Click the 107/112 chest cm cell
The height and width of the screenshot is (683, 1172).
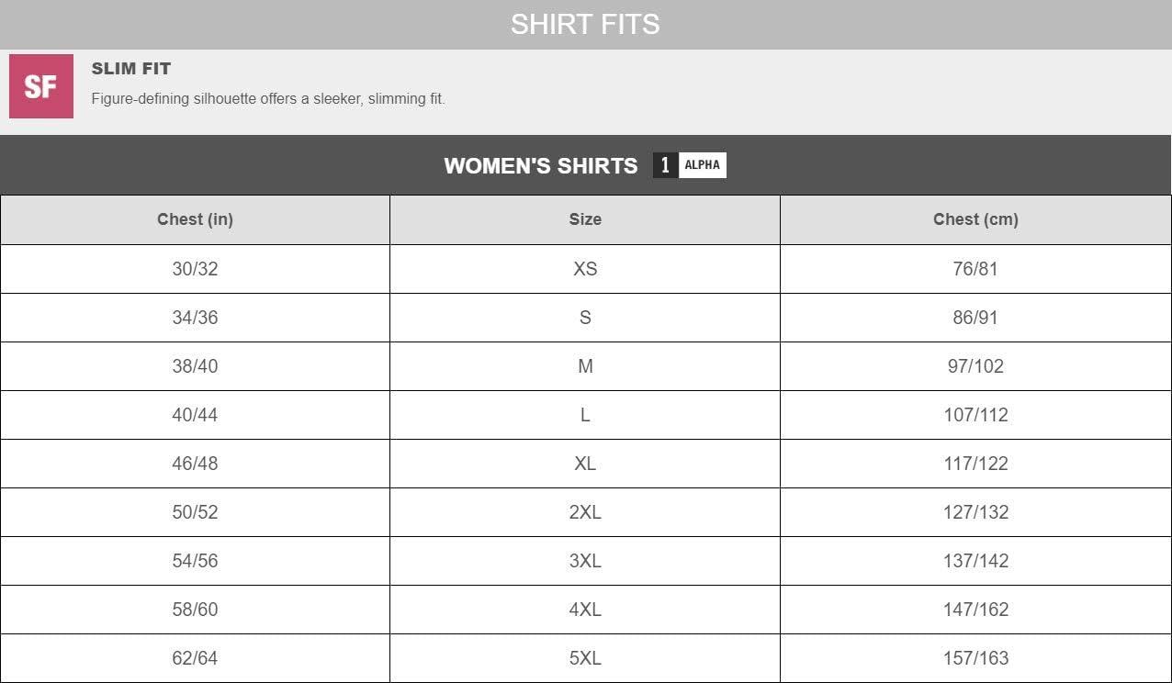975,415
